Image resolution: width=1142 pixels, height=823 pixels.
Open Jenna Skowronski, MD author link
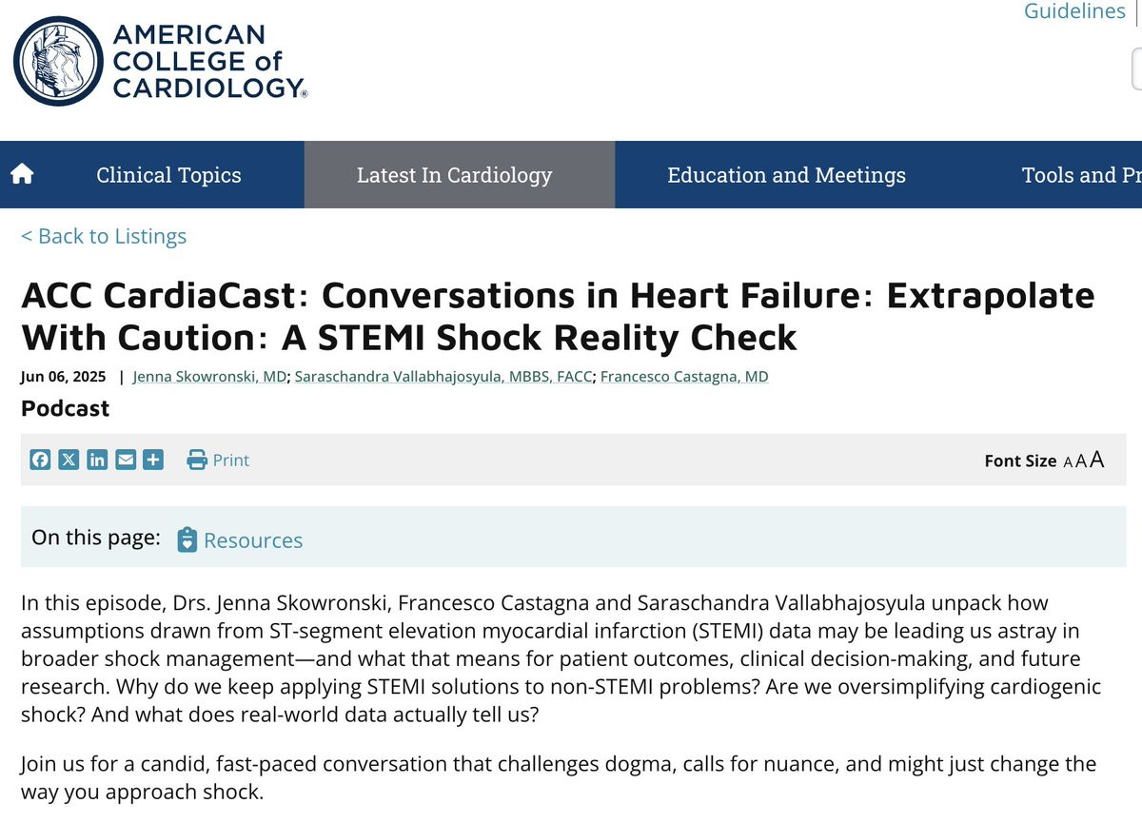click(x=209, y=377)
